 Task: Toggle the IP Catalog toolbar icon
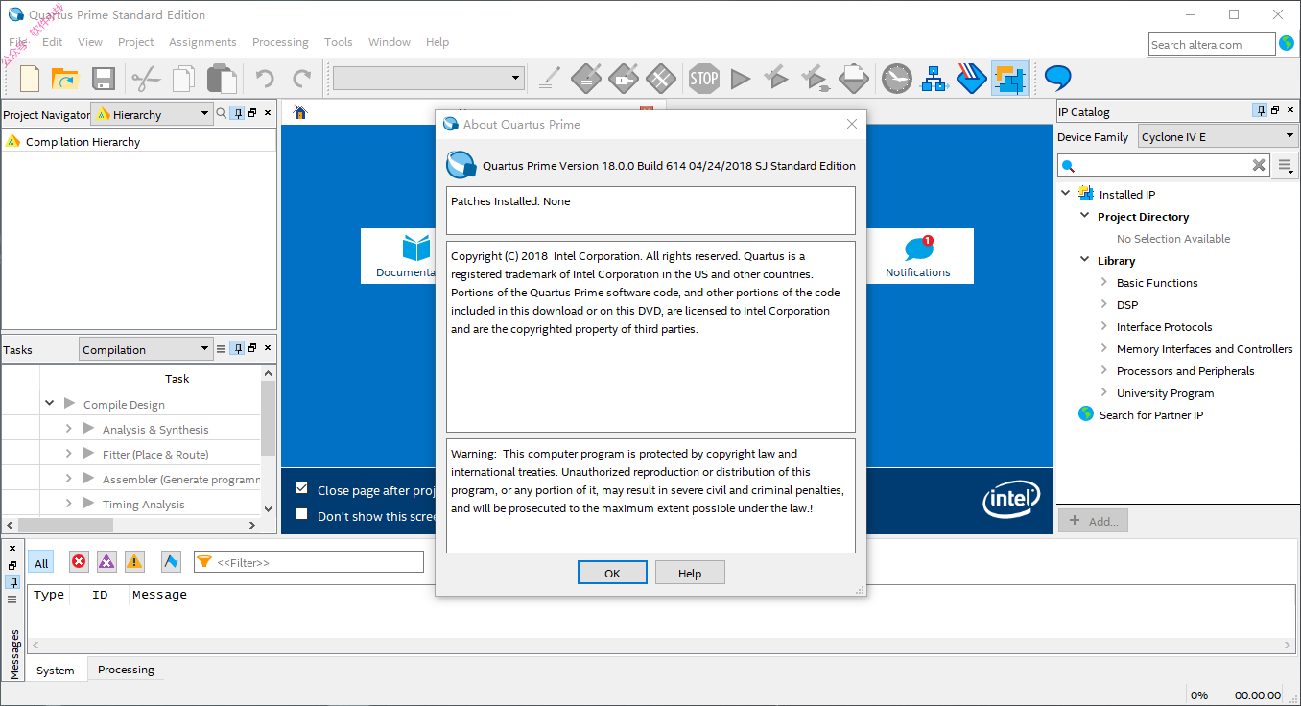coord(1009,79)
